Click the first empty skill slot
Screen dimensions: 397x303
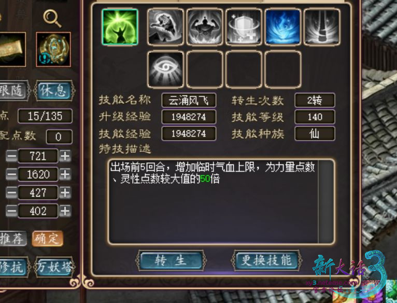pos(205,69)
